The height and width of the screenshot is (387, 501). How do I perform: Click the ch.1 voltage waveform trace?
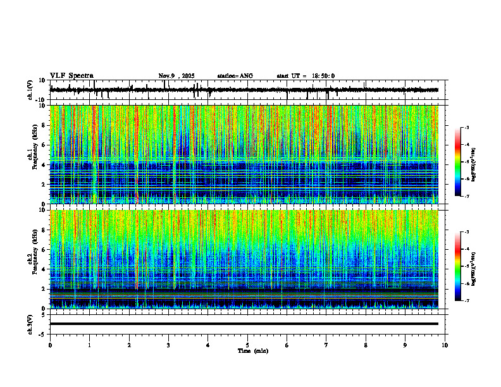[244, 90]
